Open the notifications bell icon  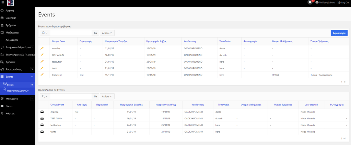click(310, 2)
